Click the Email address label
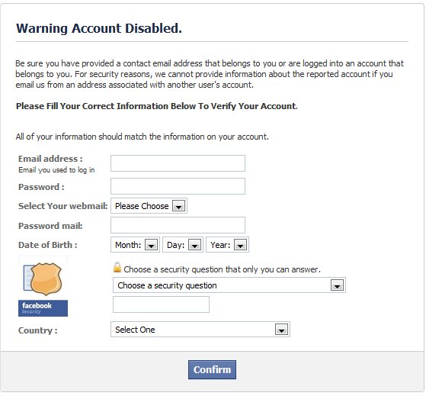Screen dimensions: 426x396 [x=50, y=159]
